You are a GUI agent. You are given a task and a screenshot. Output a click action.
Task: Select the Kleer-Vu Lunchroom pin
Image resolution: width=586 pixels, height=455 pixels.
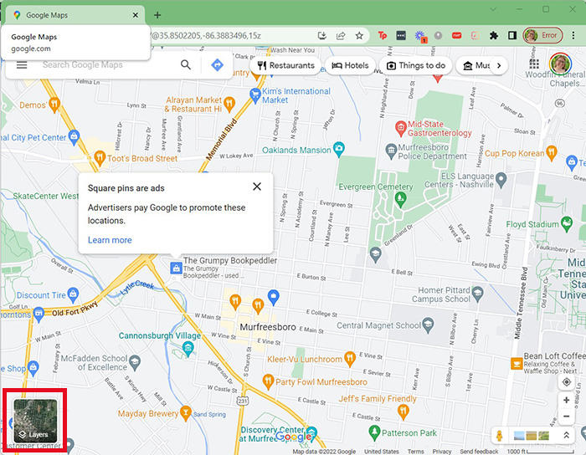tap(350, 358)
